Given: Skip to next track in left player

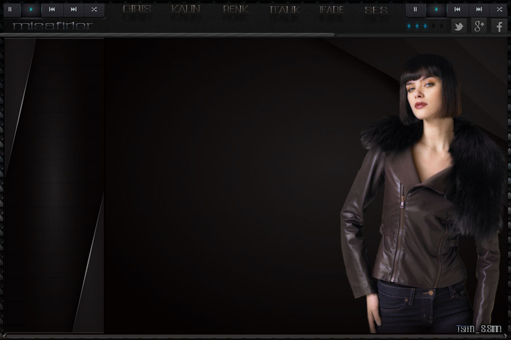Looking at the screenshot, I should coord(73,10).
